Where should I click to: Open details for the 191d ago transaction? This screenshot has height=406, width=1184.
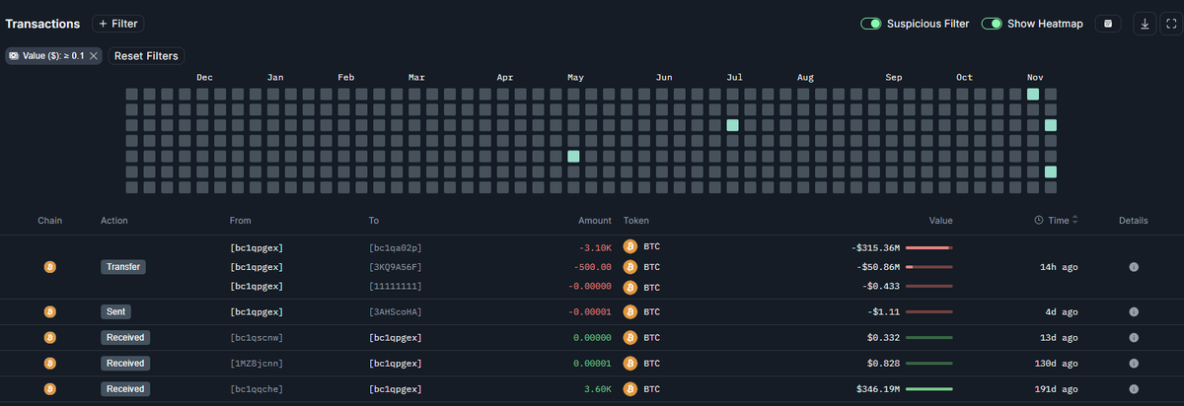click(1134, 389)
